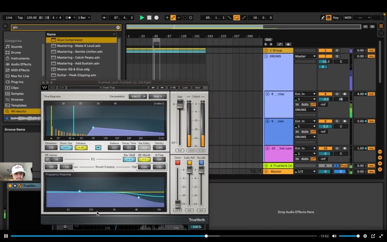Unfold the 1 Group track
387x242 pixels.
click(266, 50)
